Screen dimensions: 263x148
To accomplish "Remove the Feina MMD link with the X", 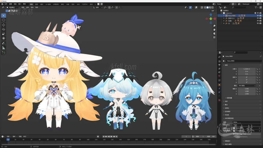I will click(x=259, y=128).
